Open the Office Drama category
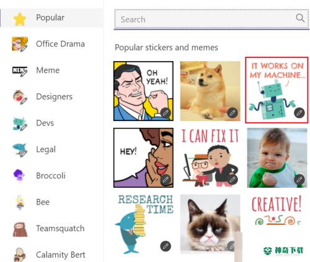310x262 pixels. [51, 44]
